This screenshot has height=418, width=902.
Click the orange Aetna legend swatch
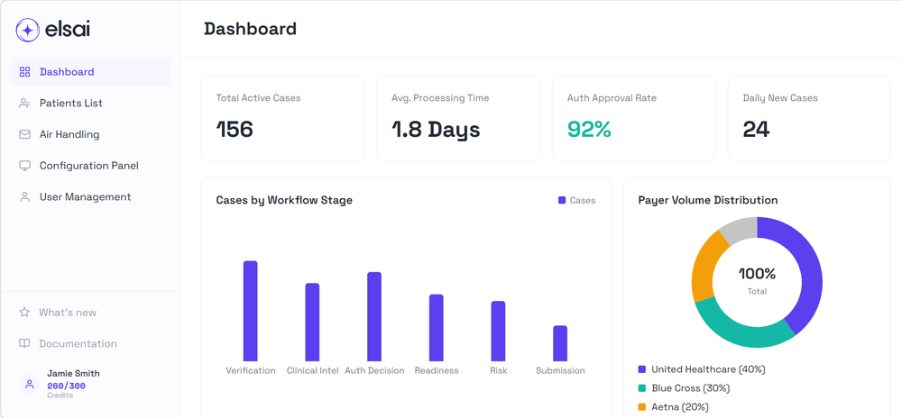pos(642,407)
